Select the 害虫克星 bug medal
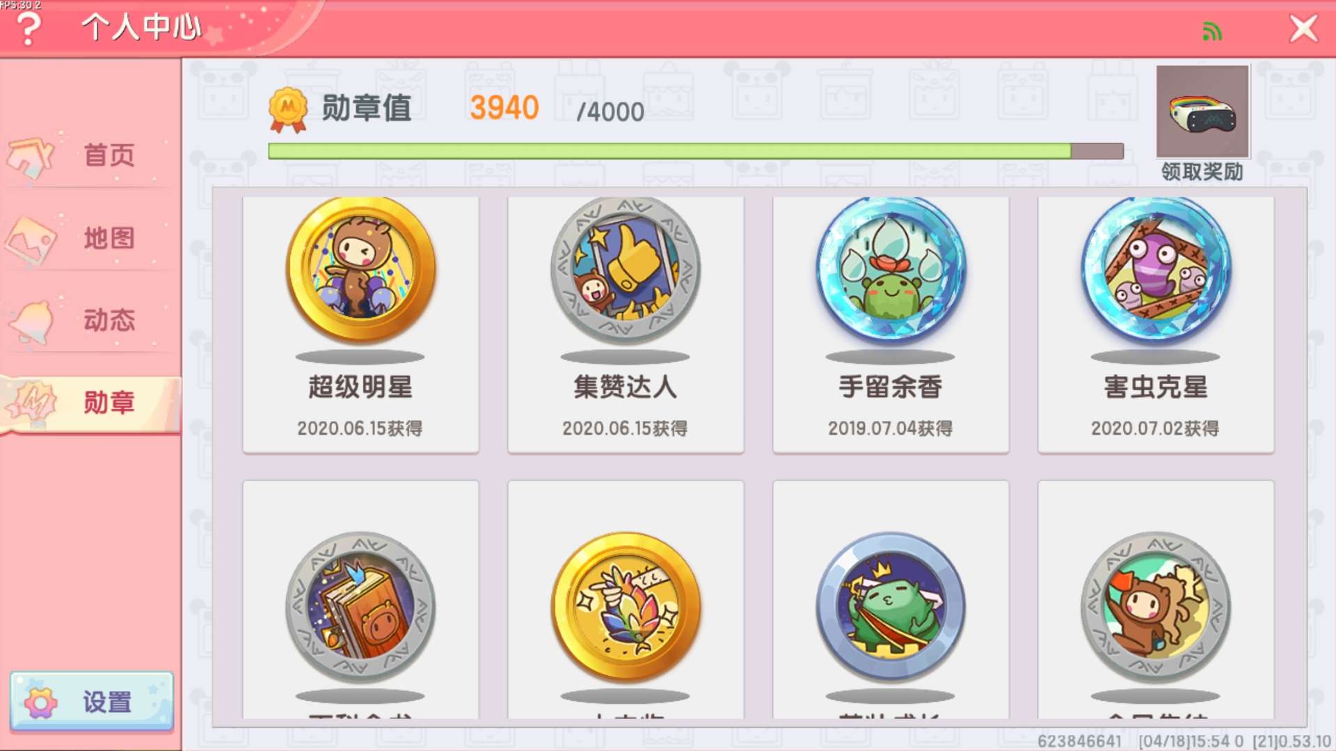The width and height of the screenshot is (1336, 751). click(1156, 270)
